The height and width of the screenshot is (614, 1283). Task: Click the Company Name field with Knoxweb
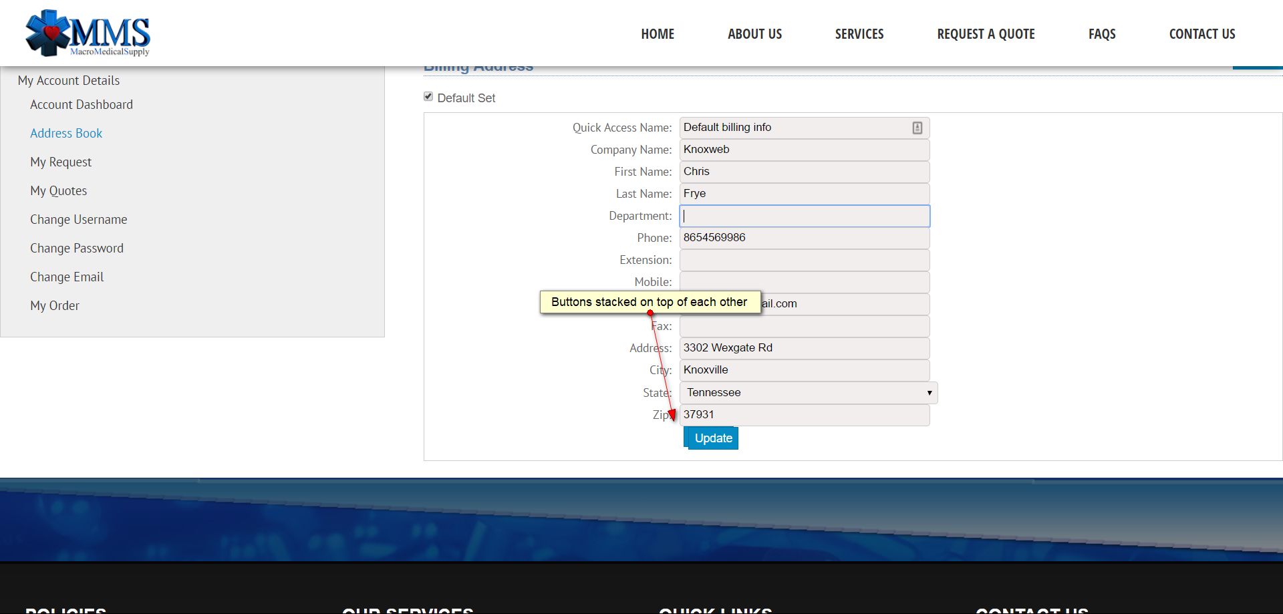click(x=805, y=150)
